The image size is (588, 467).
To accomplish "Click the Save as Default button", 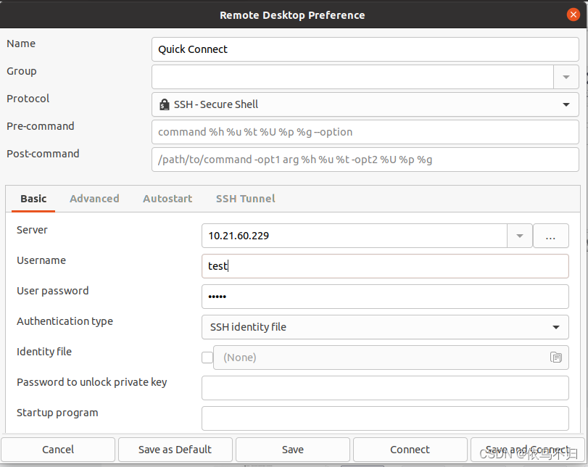I will pyautogui.click(x=175, y=450).
